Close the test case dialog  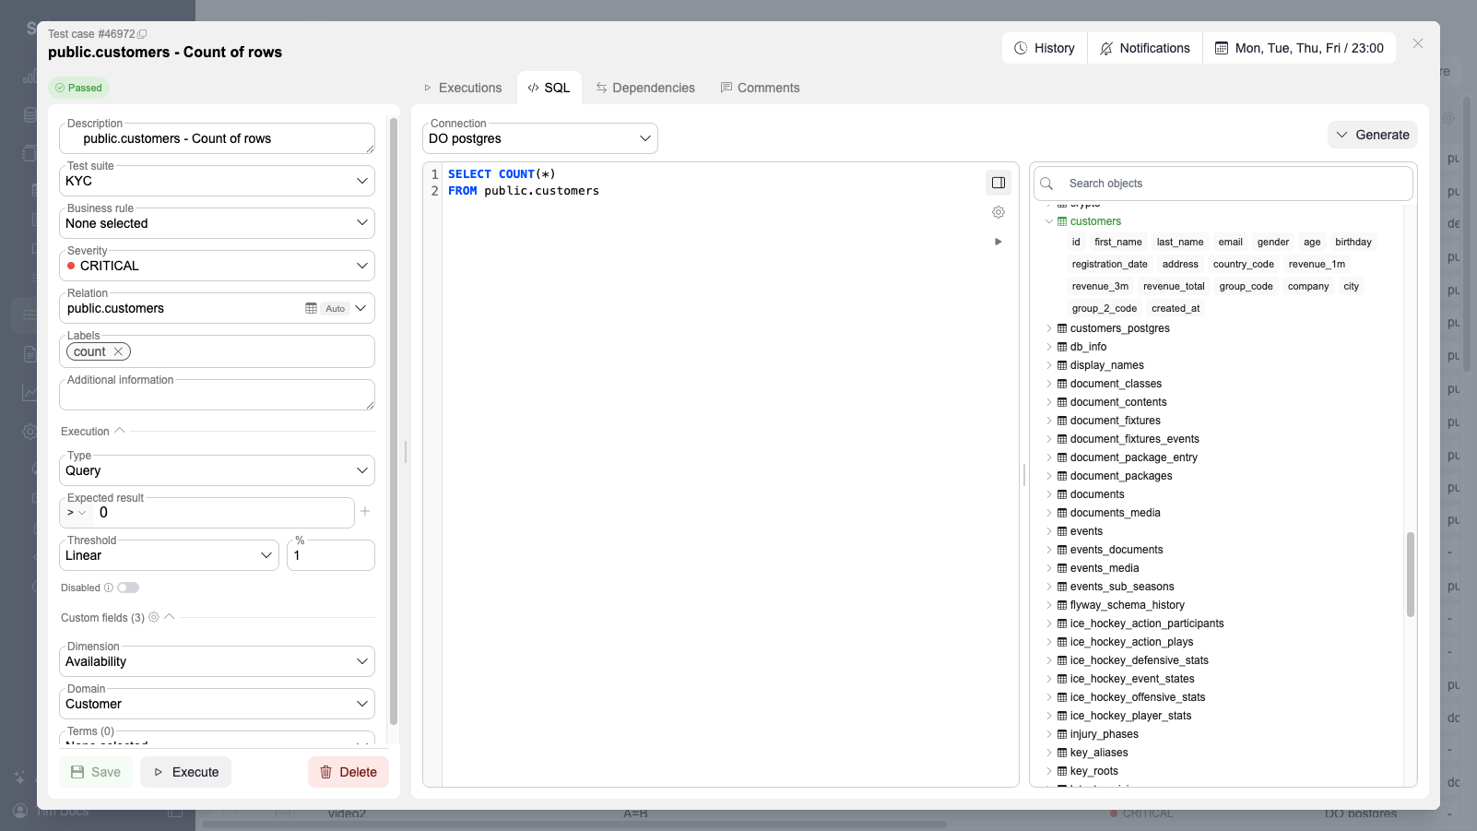click(x=1418, y=43)
